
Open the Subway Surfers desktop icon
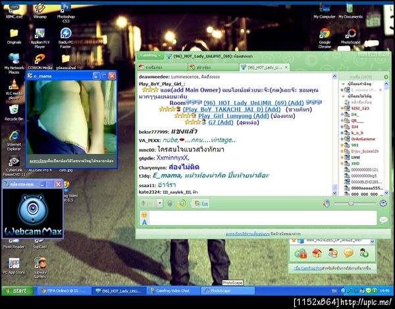click(39, 268)
